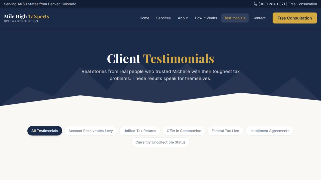Open How It Works page

click(206, 18)
